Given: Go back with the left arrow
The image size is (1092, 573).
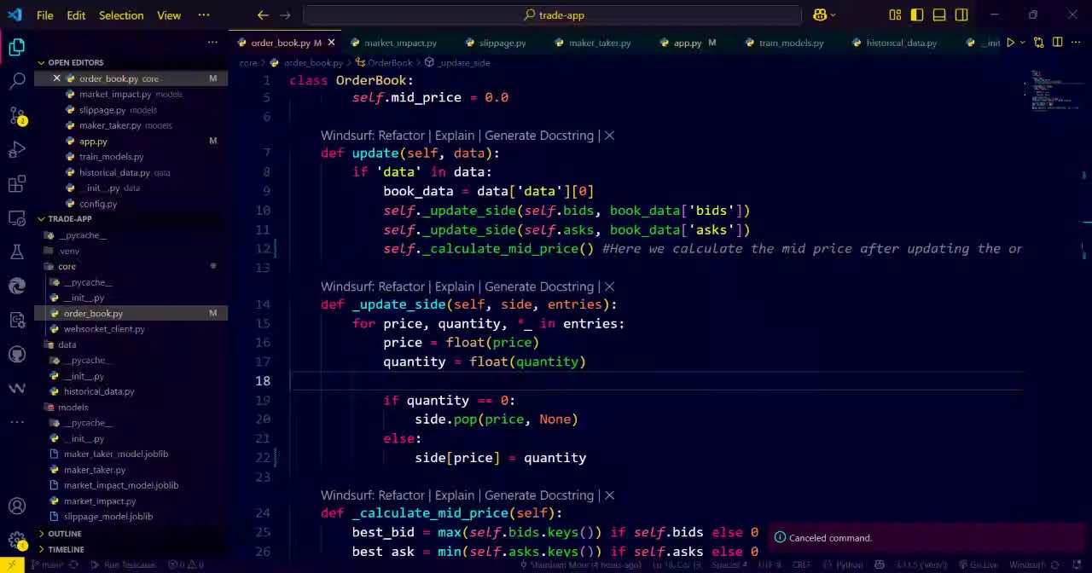Looking at the screenshot, I should tap(263, 15).
